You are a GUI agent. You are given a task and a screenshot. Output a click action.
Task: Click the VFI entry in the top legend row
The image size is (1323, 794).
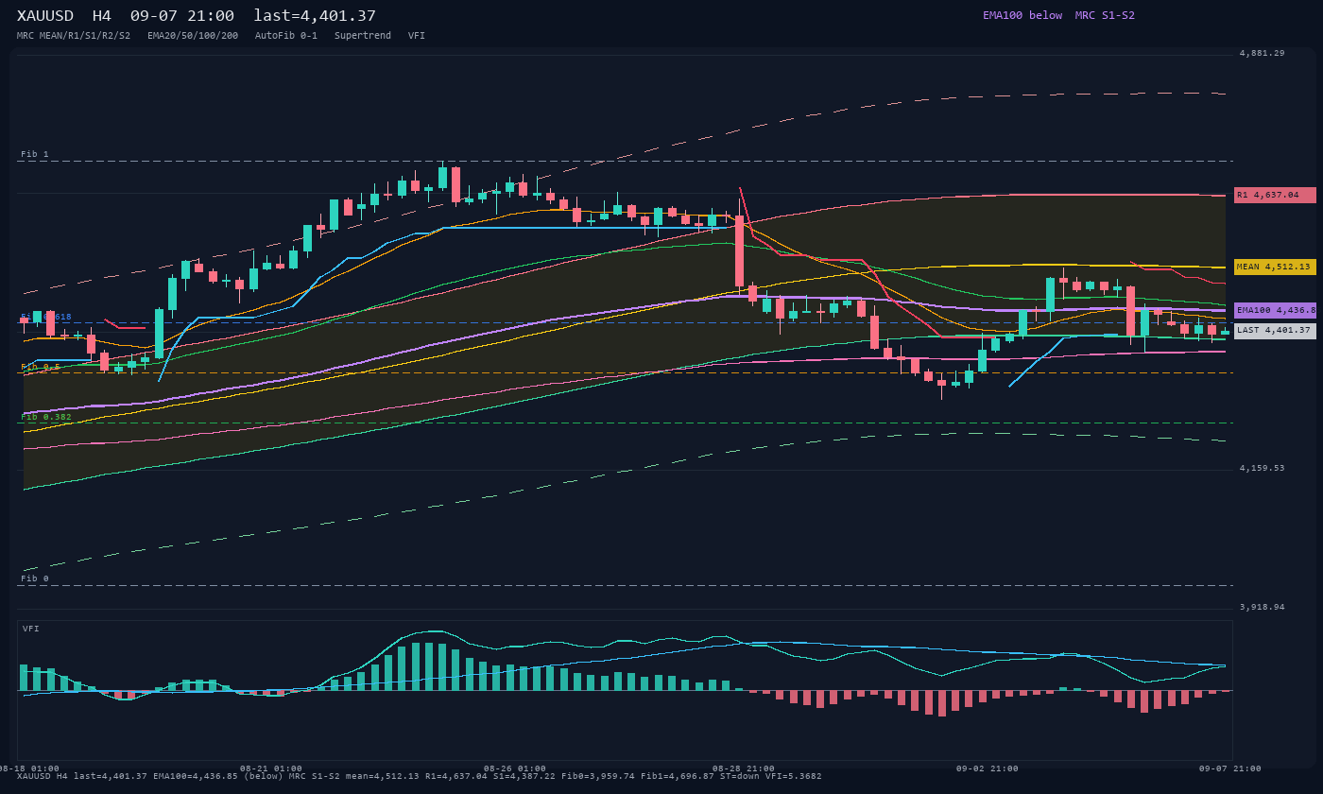point(417,36)
